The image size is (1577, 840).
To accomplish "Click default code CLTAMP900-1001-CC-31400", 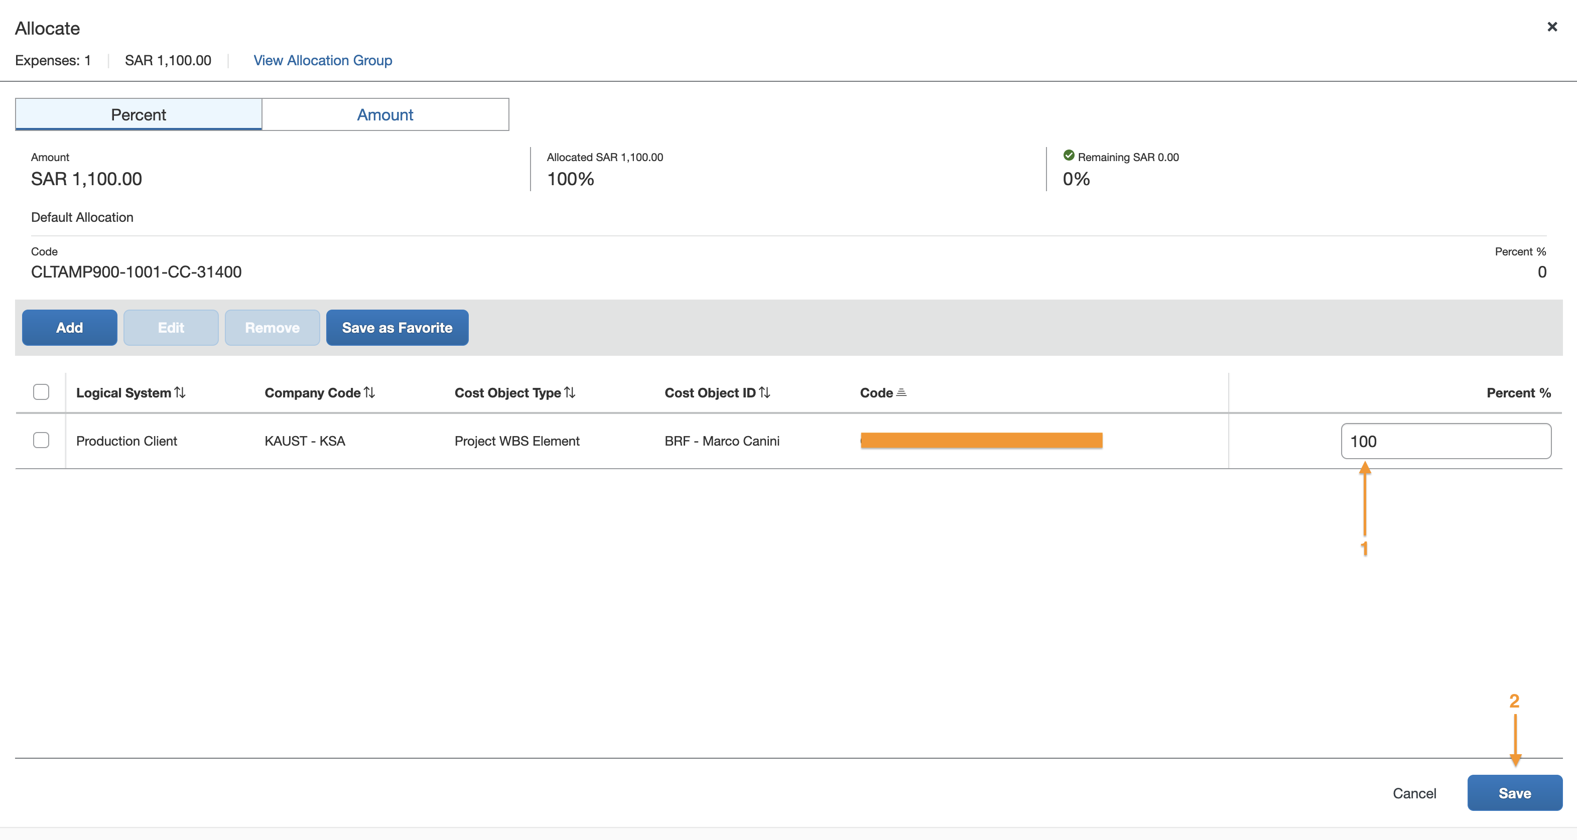I will pos(137,272).
